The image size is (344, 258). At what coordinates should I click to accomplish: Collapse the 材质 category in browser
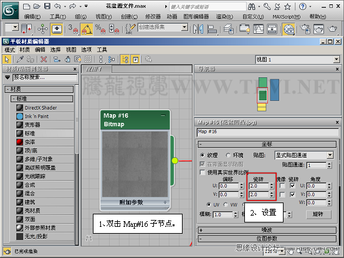coord(39,89)
